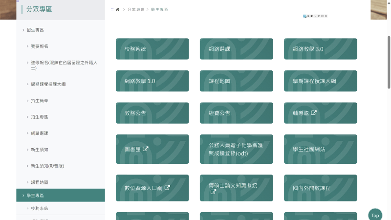The height and width of the screenshot is (220, 391).
Task: Open 我要報名 in the sidebar
Action: 39,46
